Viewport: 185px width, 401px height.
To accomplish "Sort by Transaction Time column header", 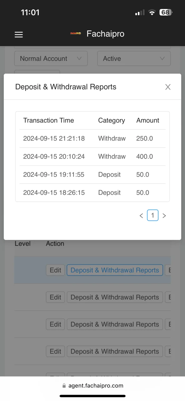I will 48,120.
